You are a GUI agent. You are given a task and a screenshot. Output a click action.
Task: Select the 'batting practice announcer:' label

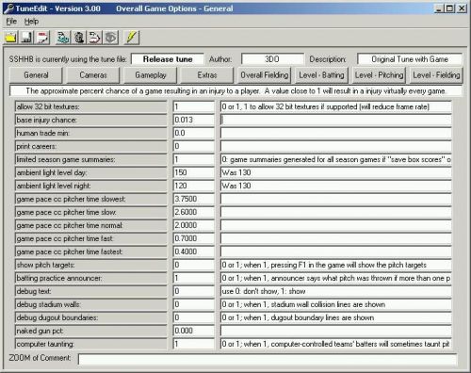pyautogui.click(x=91, y=278)
